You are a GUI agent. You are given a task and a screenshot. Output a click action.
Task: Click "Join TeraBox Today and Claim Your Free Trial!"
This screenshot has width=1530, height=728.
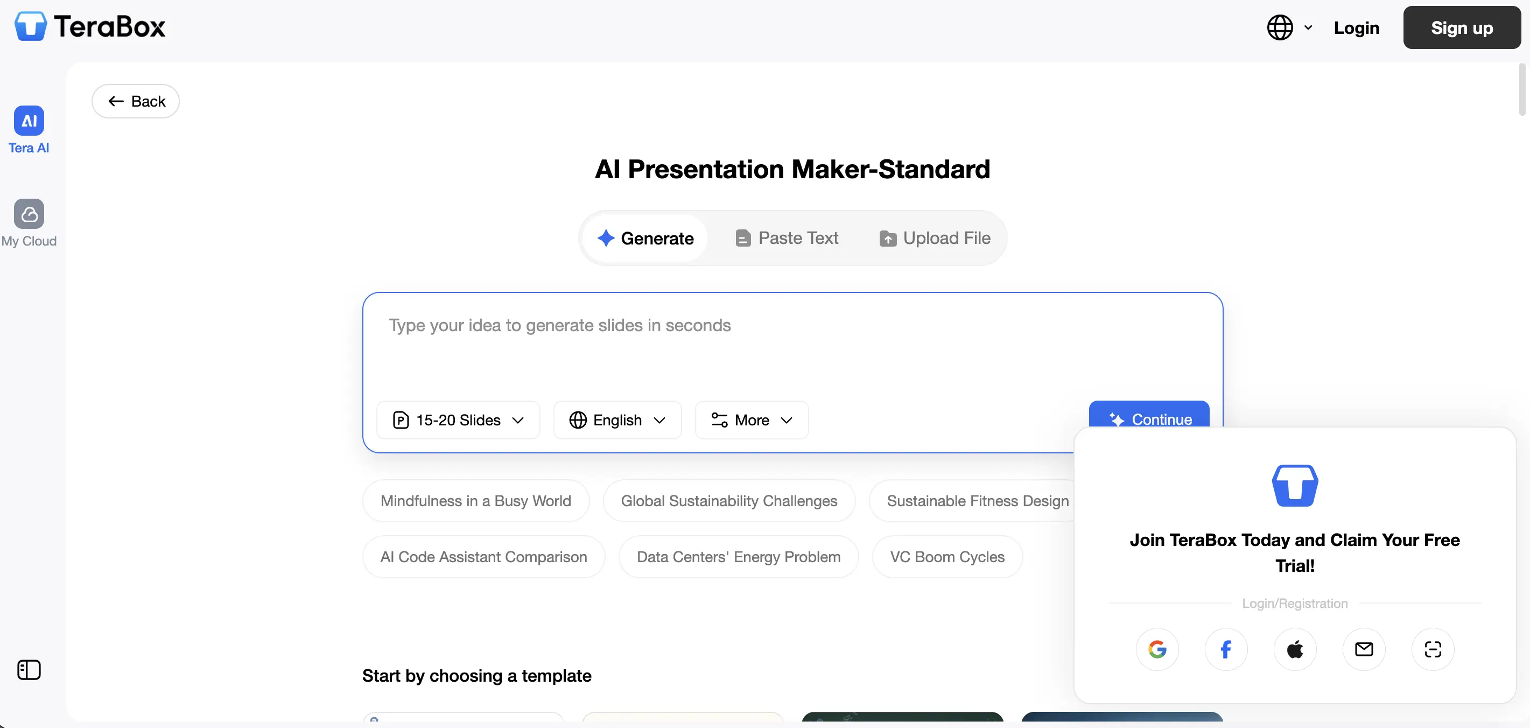point(1295,552)
